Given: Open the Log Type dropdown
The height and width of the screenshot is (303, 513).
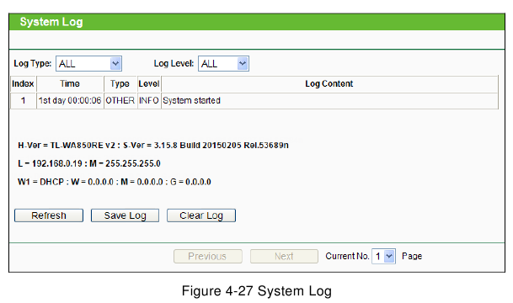Looking at the screenshot, I should pos(88,63).
